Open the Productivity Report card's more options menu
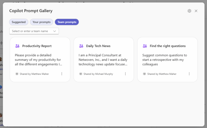The image size is (207, 128). [62, 74]
